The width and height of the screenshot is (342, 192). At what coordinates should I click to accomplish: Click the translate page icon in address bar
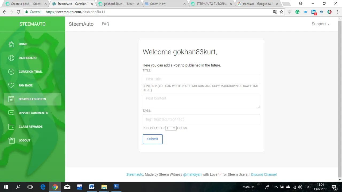[275, 12]
